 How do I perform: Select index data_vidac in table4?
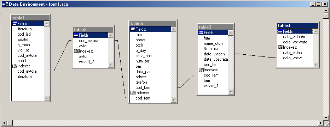[292, 53]
